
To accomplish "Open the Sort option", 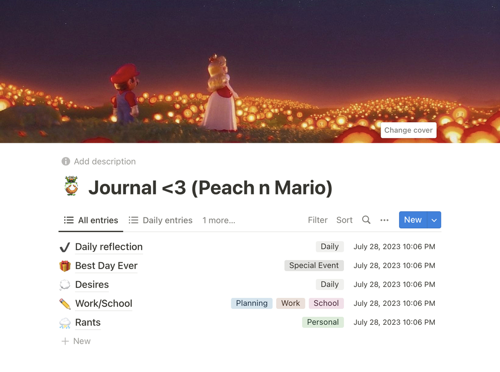I will click(344, 220).
